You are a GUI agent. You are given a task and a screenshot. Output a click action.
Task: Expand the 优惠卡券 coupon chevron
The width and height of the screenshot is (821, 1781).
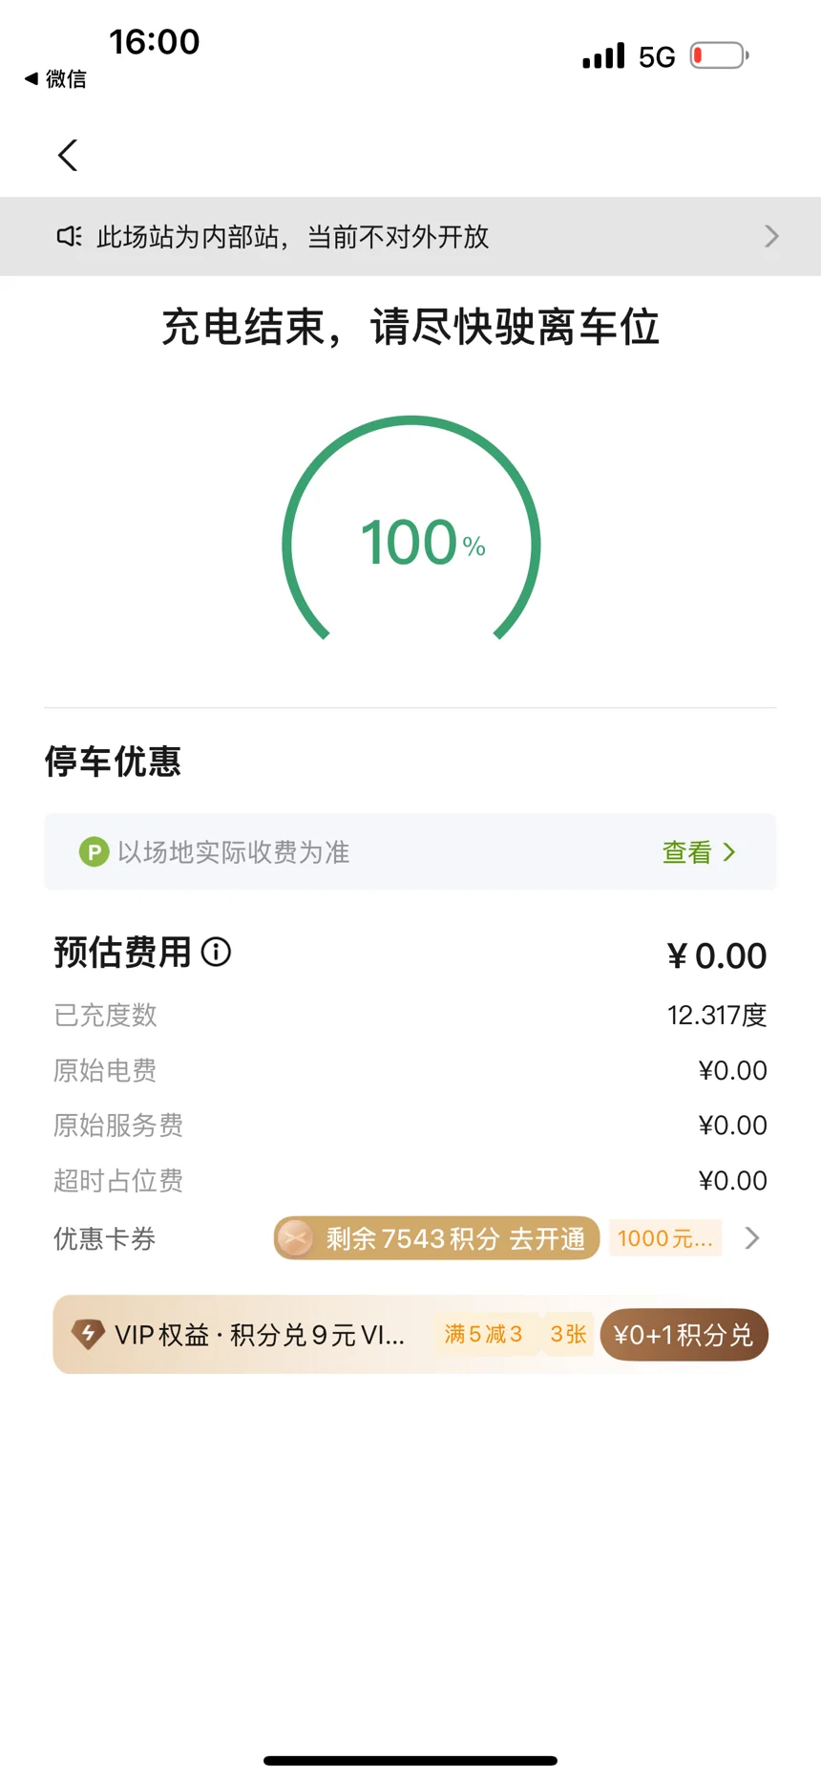[x=752, y=1238]
